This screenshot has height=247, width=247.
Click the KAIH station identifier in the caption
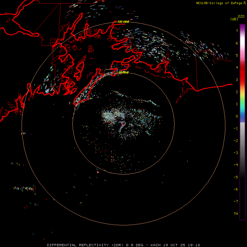[x=156, y=245]
